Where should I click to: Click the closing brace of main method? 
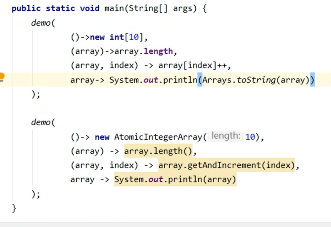coord(14,208)
